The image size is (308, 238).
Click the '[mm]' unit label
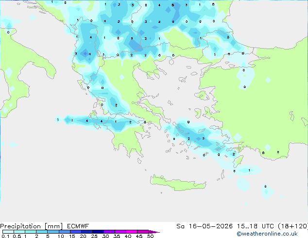pyautogui.click(x=53, y=226)
